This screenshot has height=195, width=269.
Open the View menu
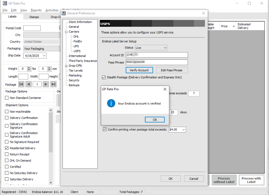click(x=24, y=10)
